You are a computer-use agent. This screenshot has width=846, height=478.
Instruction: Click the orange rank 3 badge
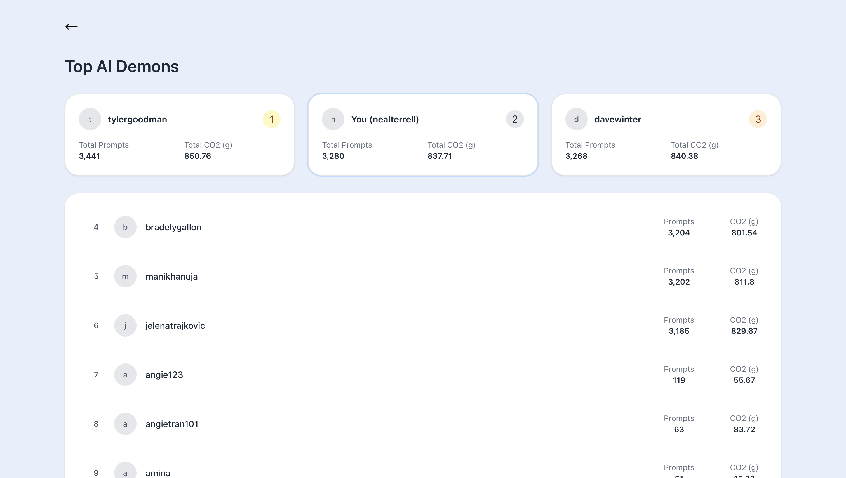(758, 119)
